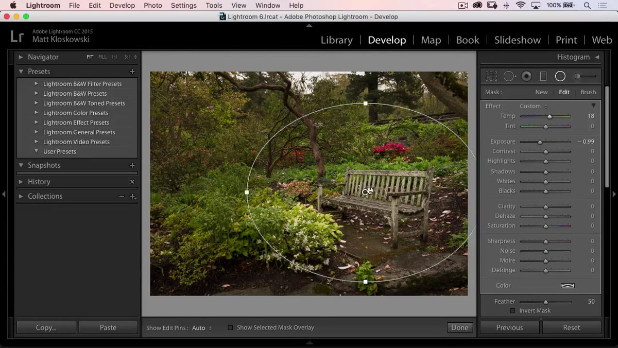Set Navigator zoom to FILL

coord(102,57)
